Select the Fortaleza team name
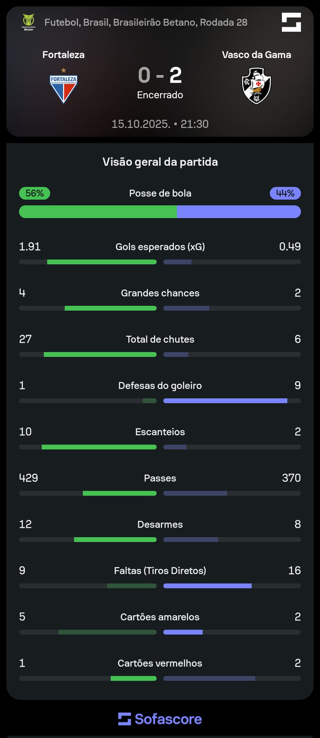This screenshot has height=738, width=320. pos(63,55)
